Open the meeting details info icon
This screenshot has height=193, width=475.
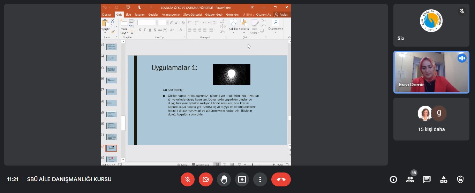coord(393,179)
